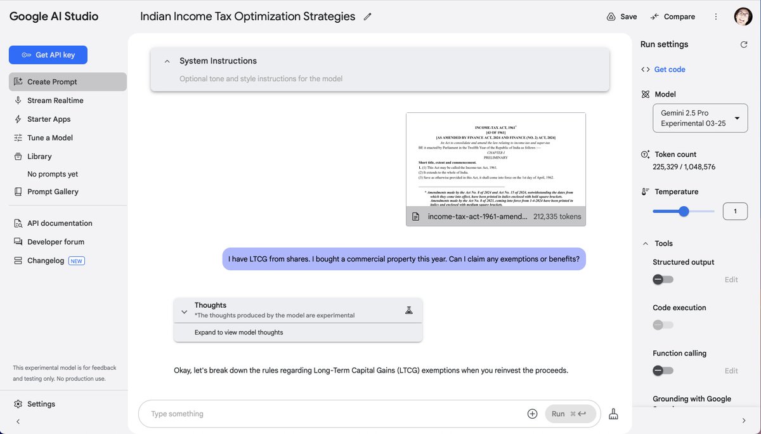Screen dimensions: 761x434
Task: Click the Run button
Action: tap(570, 414)
